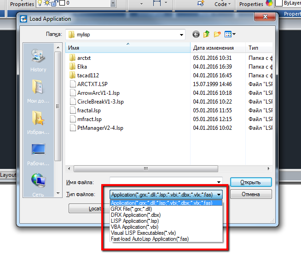Viewport: 301px width, 261px height.
Task: Click the dimension tool icon in ribbon
Action: [x=157, y=3]
